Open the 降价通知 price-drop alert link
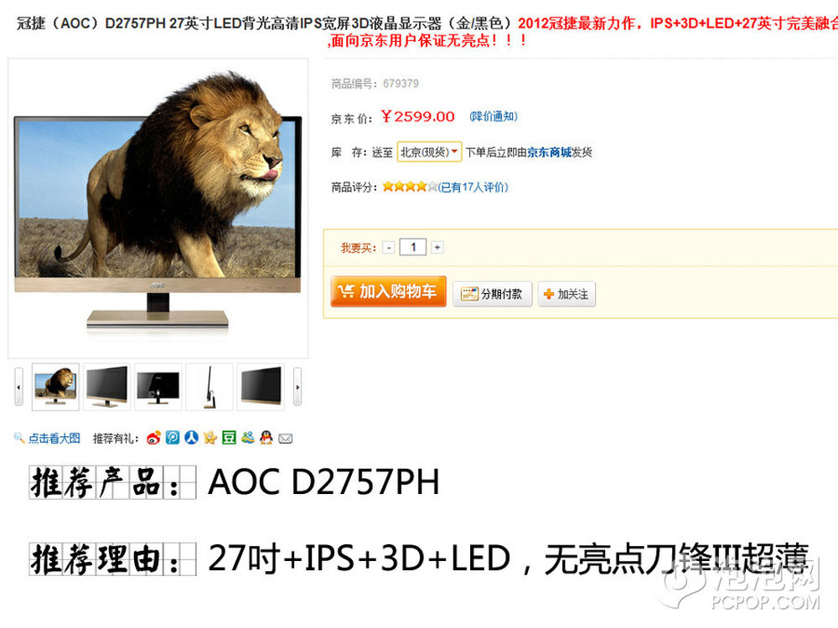This screenshot has height=628, width=838. click(x=494, y=116)
